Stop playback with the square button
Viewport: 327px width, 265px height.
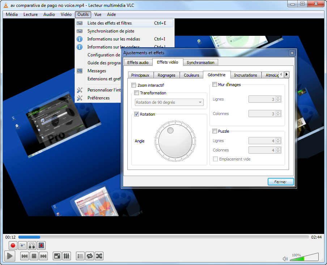click(34, 256)
